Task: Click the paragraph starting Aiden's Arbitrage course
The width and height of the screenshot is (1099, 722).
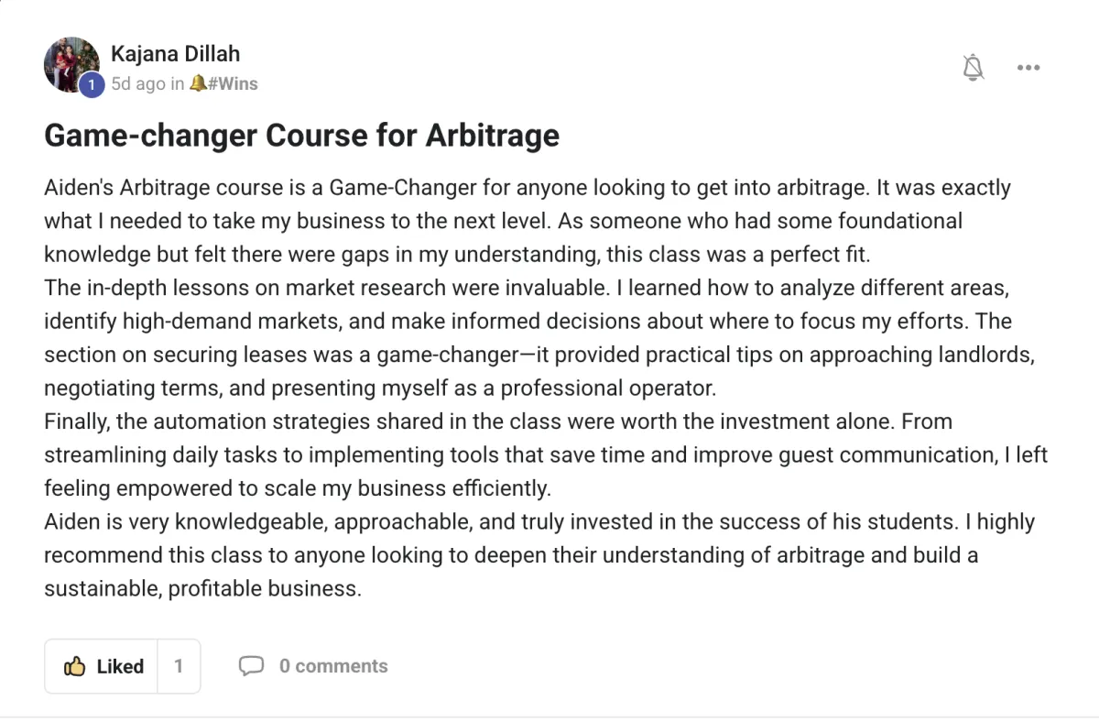Action: click(x=528, y=221)
